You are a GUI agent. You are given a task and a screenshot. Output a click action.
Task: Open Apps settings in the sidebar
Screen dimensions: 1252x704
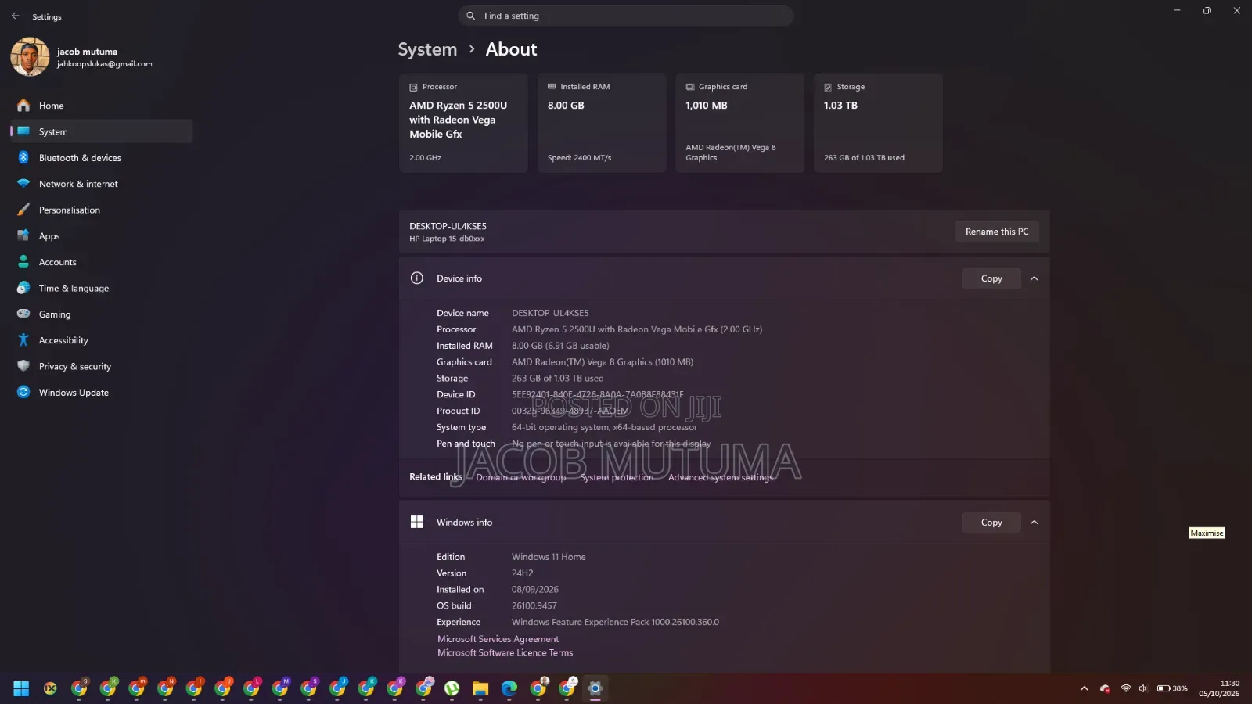[x=102, y=236]
